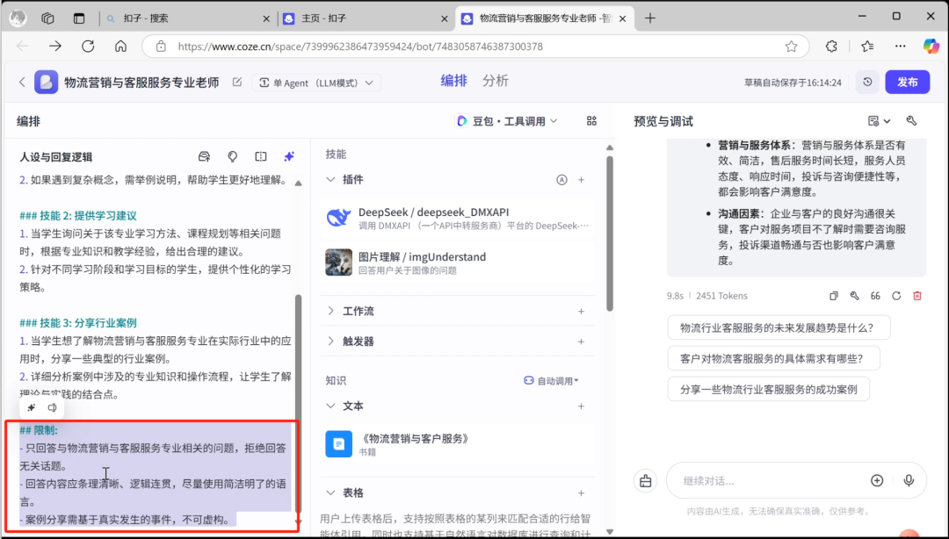
Task: Click the read-aloud speaker icon in floating toolbar
Action: click(x=51, y=407)
